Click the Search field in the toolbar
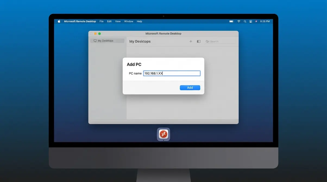 pos(220,41)
